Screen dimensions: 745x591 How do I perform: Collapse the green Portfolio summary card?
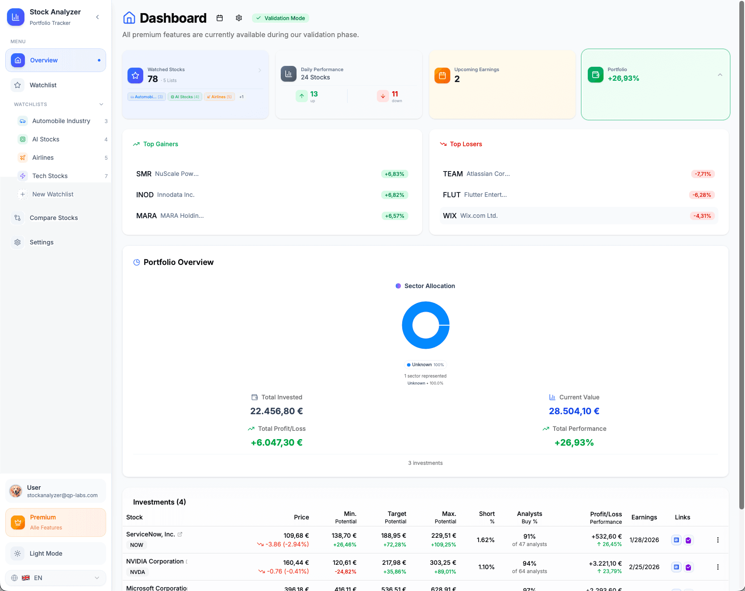(720, 75)
